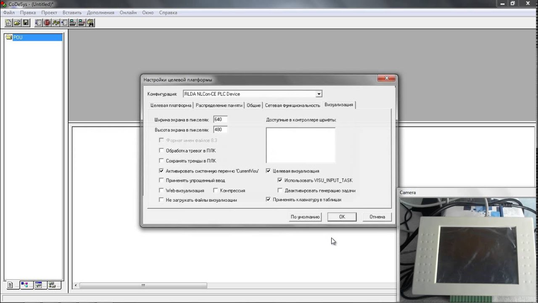This screenshot has width=538, height=303.
Task: Close the 'Настройки целевой платформы' dialog
Action: 386,79
